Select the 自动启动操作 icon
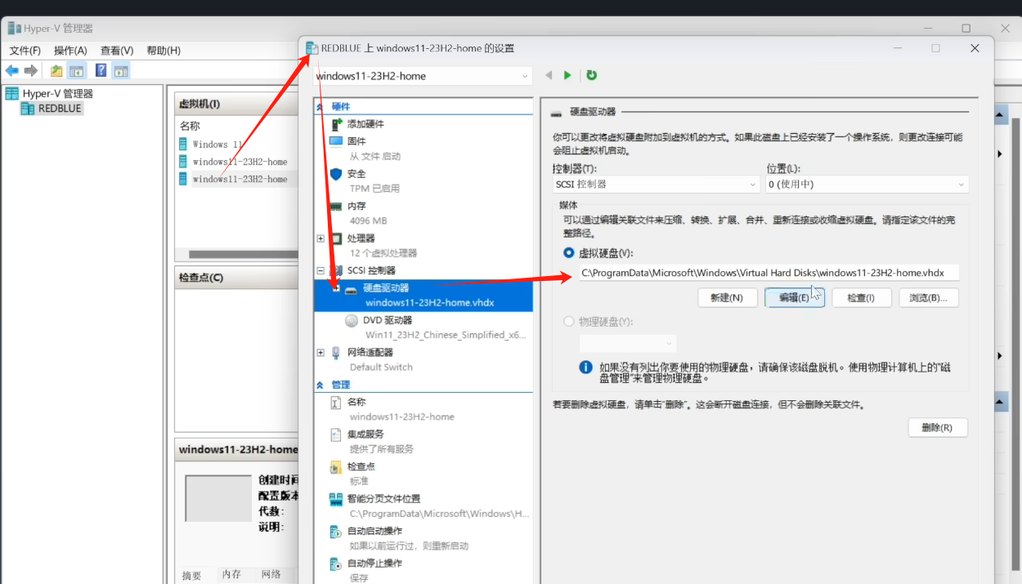 point(336,531)
